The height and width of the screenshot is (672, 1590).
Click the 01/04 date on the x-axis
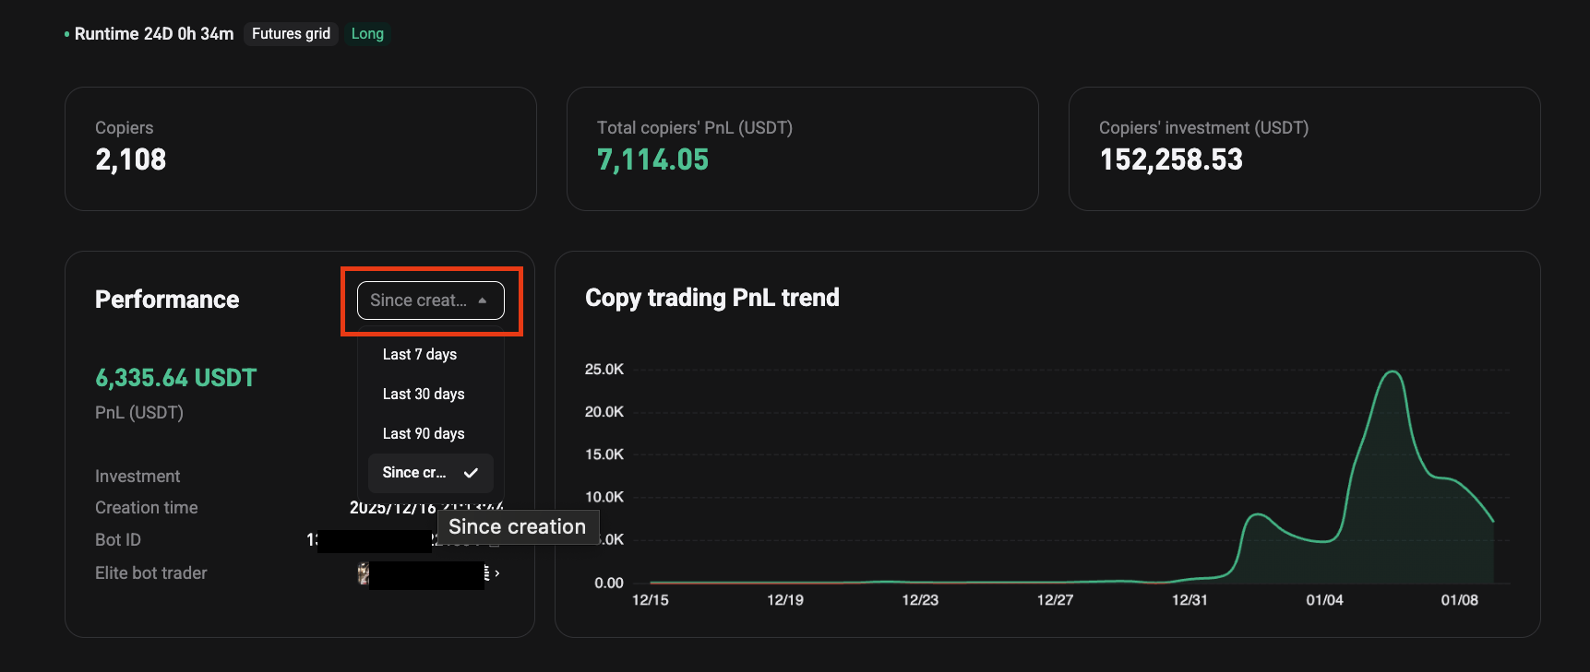pos(1324,600)
